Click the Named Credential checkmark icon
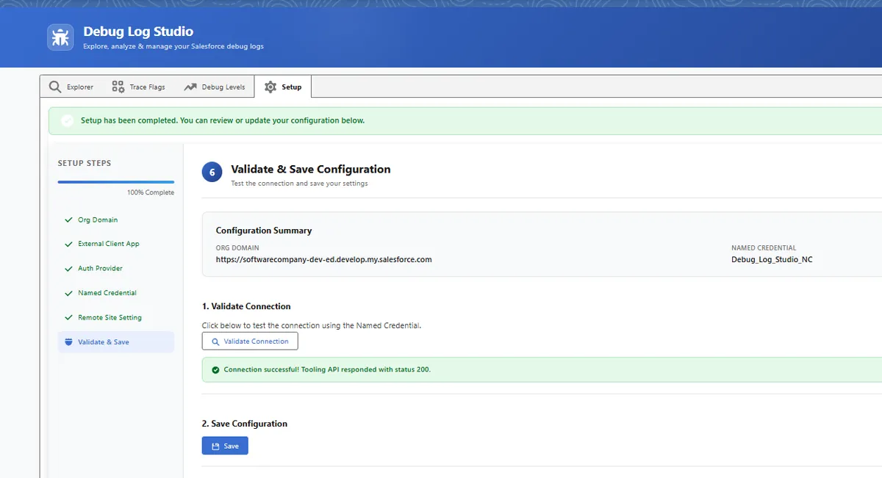The width and height of the screenshot is (882, 478). coord(68,293)
